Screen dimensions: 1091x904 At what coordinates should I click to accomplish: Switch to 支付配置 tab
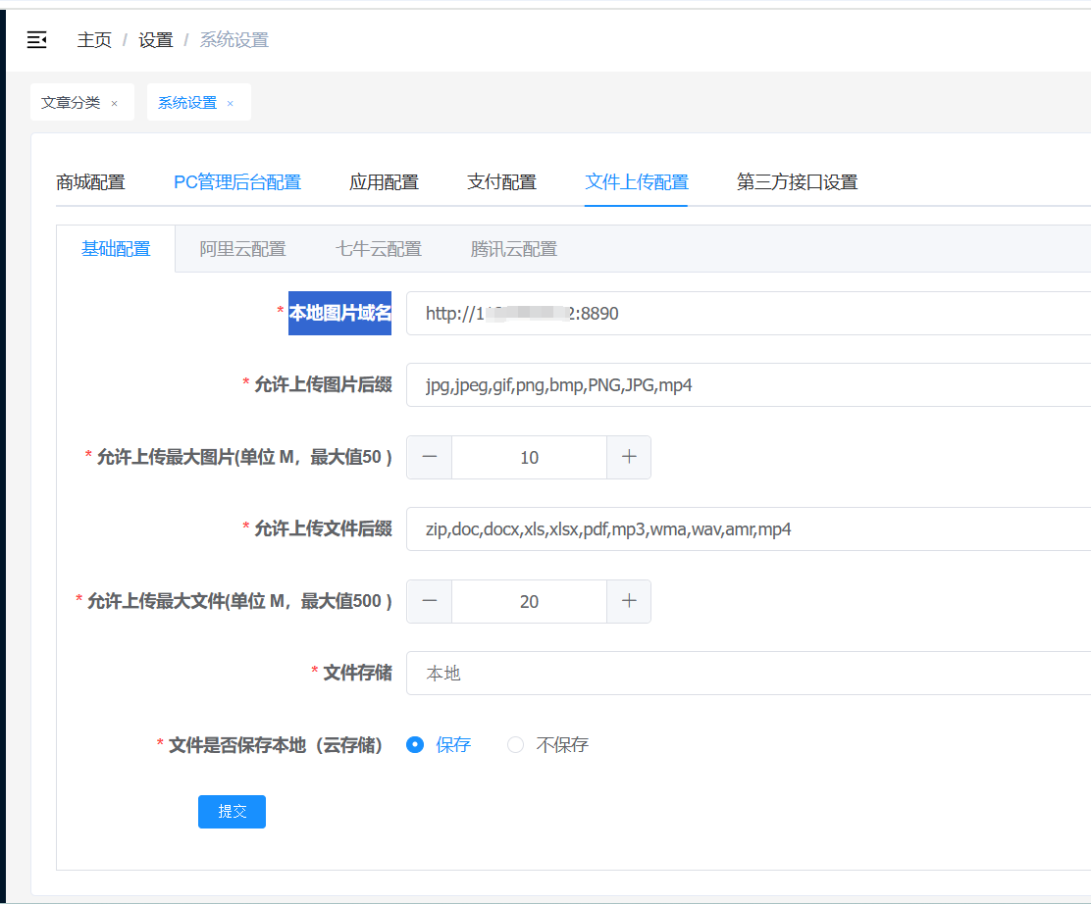(501, 182)
